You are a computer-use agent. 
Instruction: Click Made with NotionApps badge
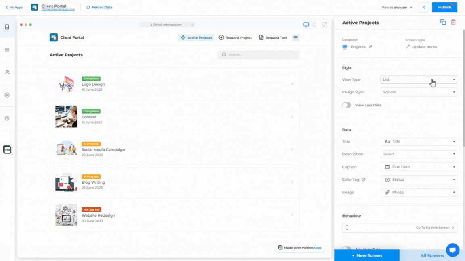click(300, 247)
